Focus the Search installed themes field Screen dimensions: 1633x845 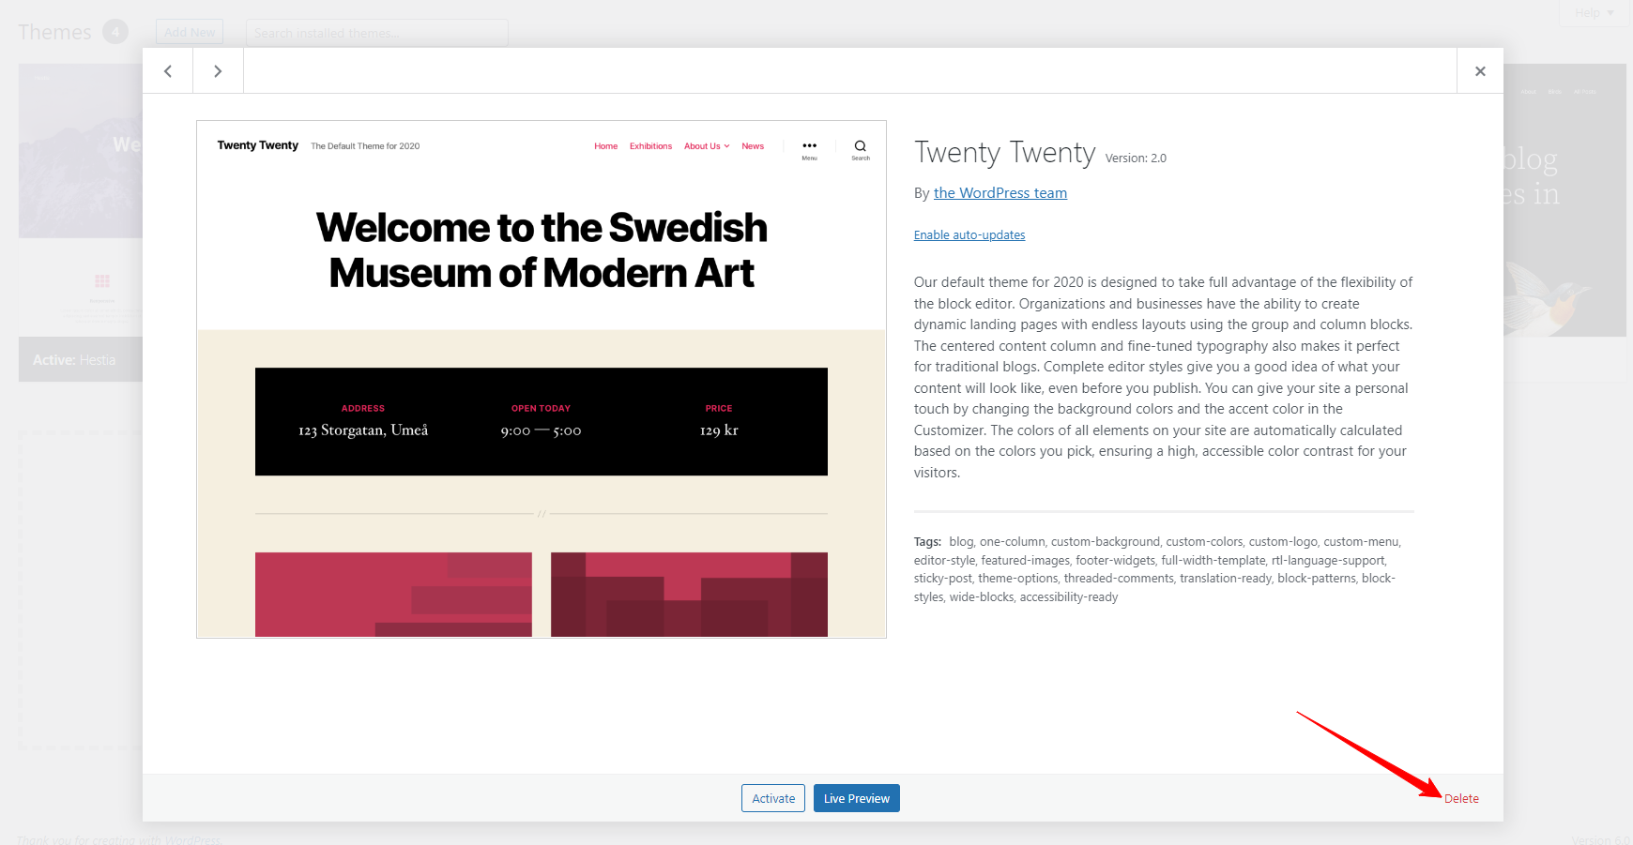point(377,33)
